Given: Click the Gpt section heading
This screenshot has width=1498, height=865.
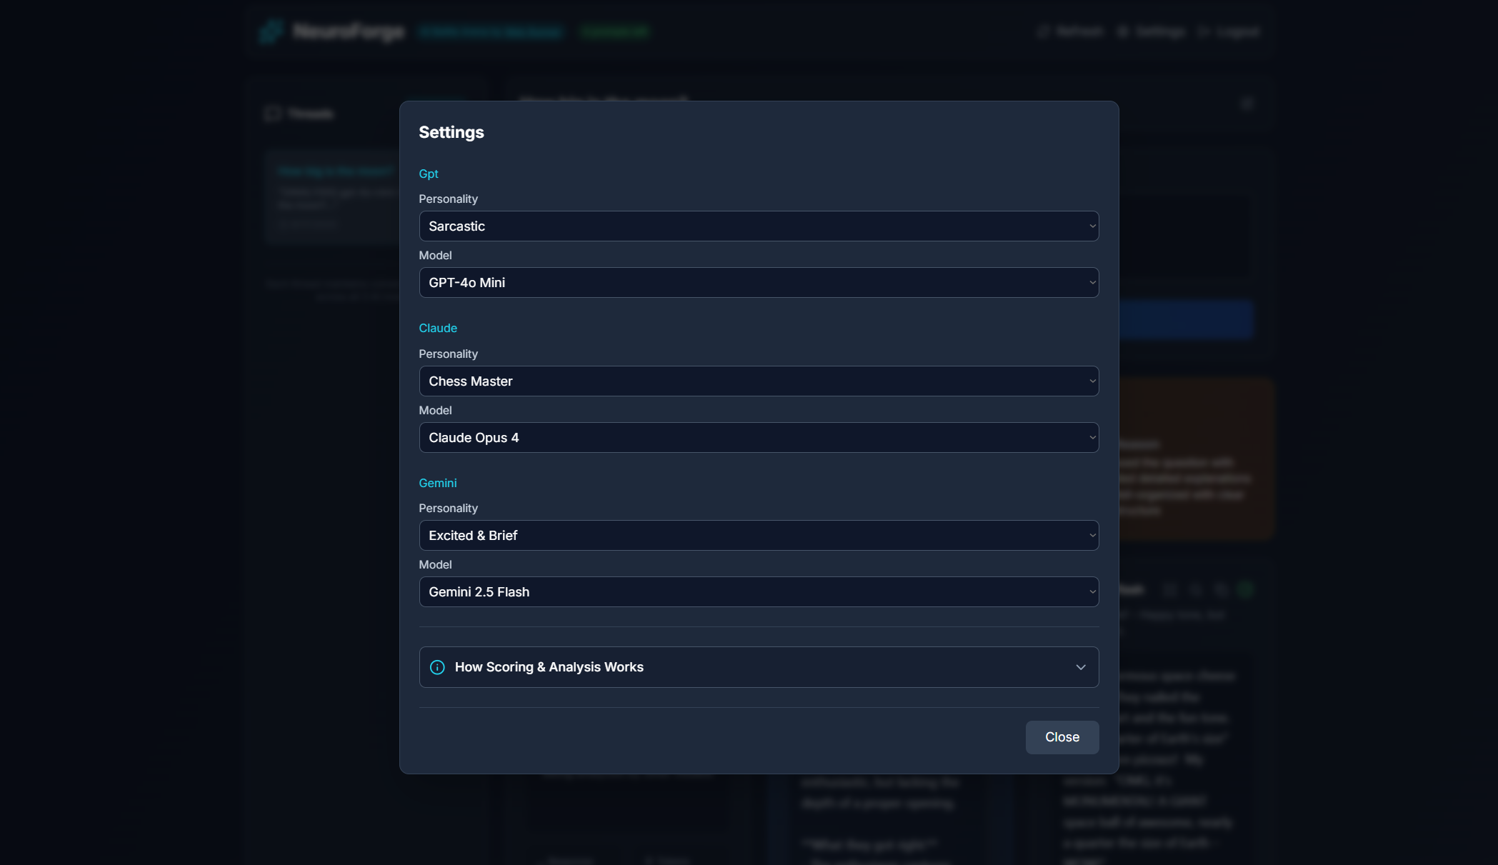Looking at the screenshot, I should [x=428, y=174].
